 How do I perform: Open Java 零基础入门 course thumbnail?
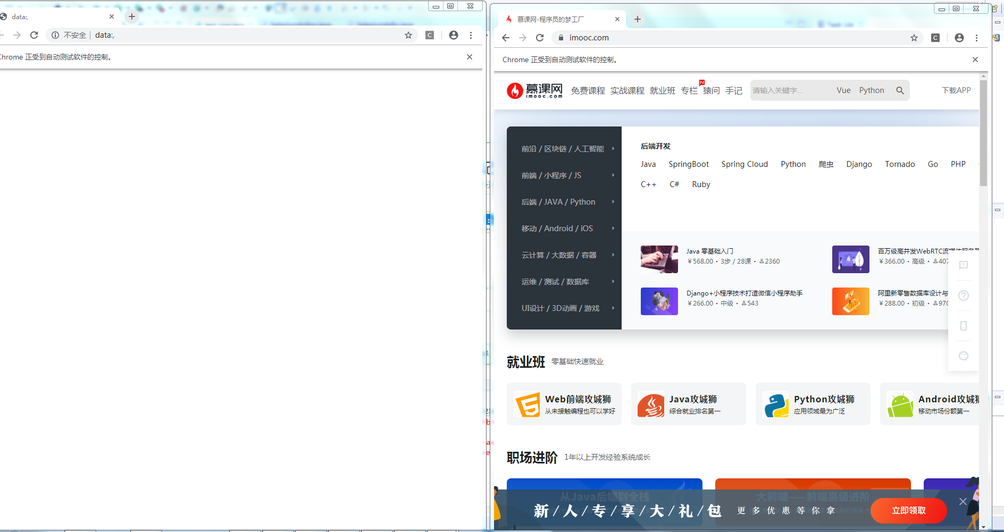[x=659, y=259]
